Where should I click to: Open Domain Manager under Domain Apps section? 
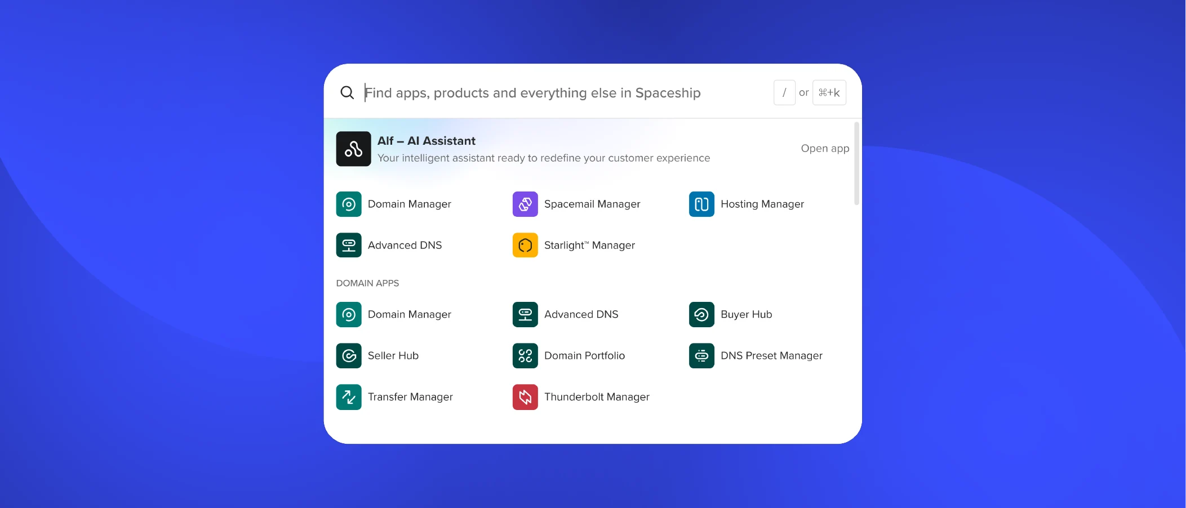409,314
